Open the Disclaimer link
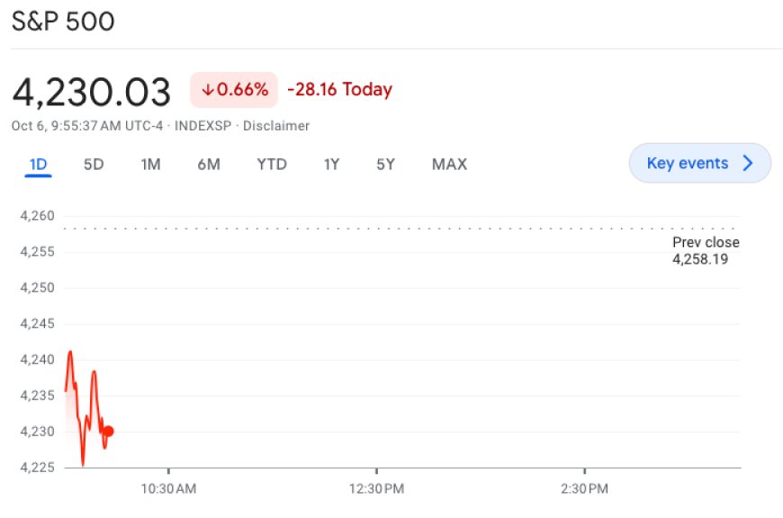 tap(276, 126)
